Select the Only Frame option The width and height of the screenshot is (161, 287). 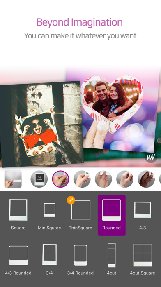[39, 179]
